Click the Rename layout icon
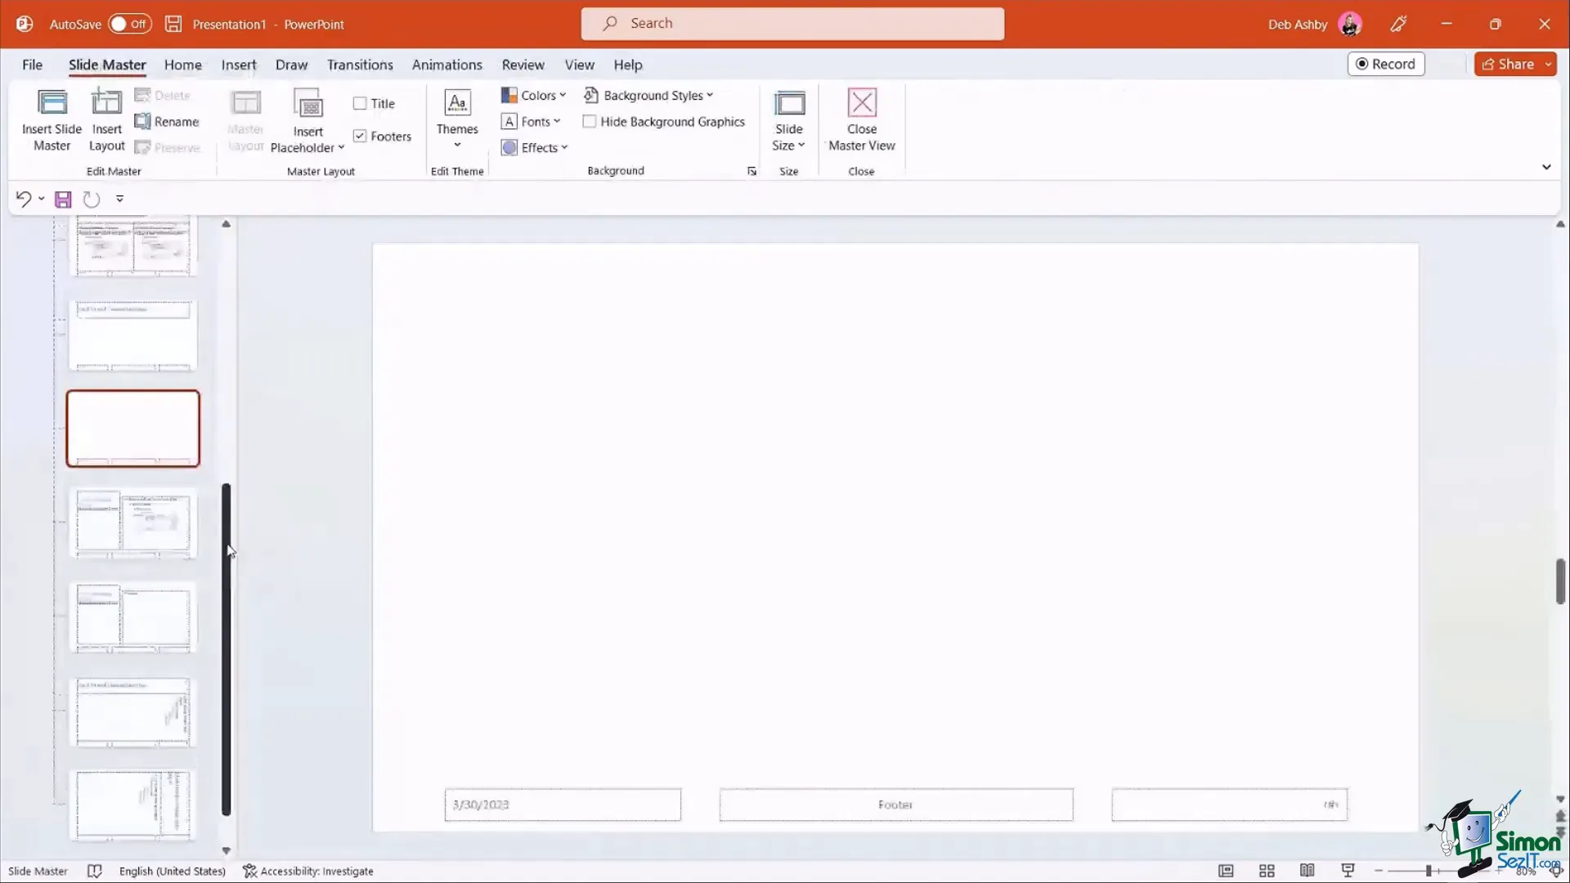This screenshot has height=883, width=1570. (143, 122)
